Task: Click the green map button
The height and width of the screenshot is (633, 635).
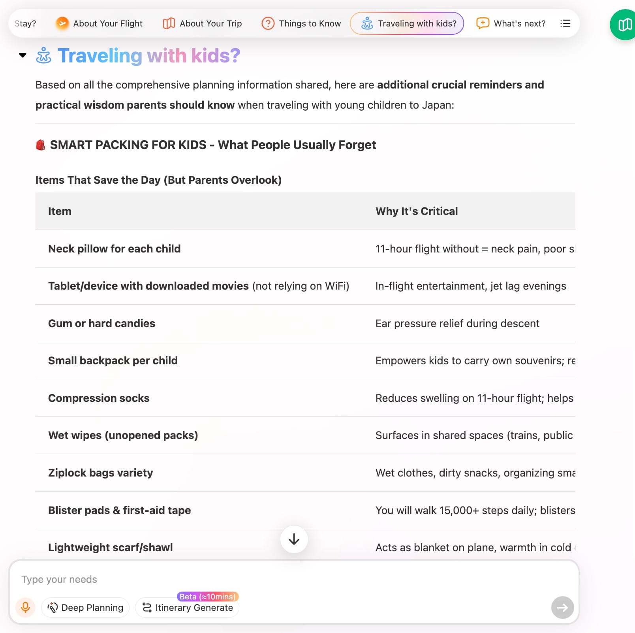Action: tap(624, 24)
